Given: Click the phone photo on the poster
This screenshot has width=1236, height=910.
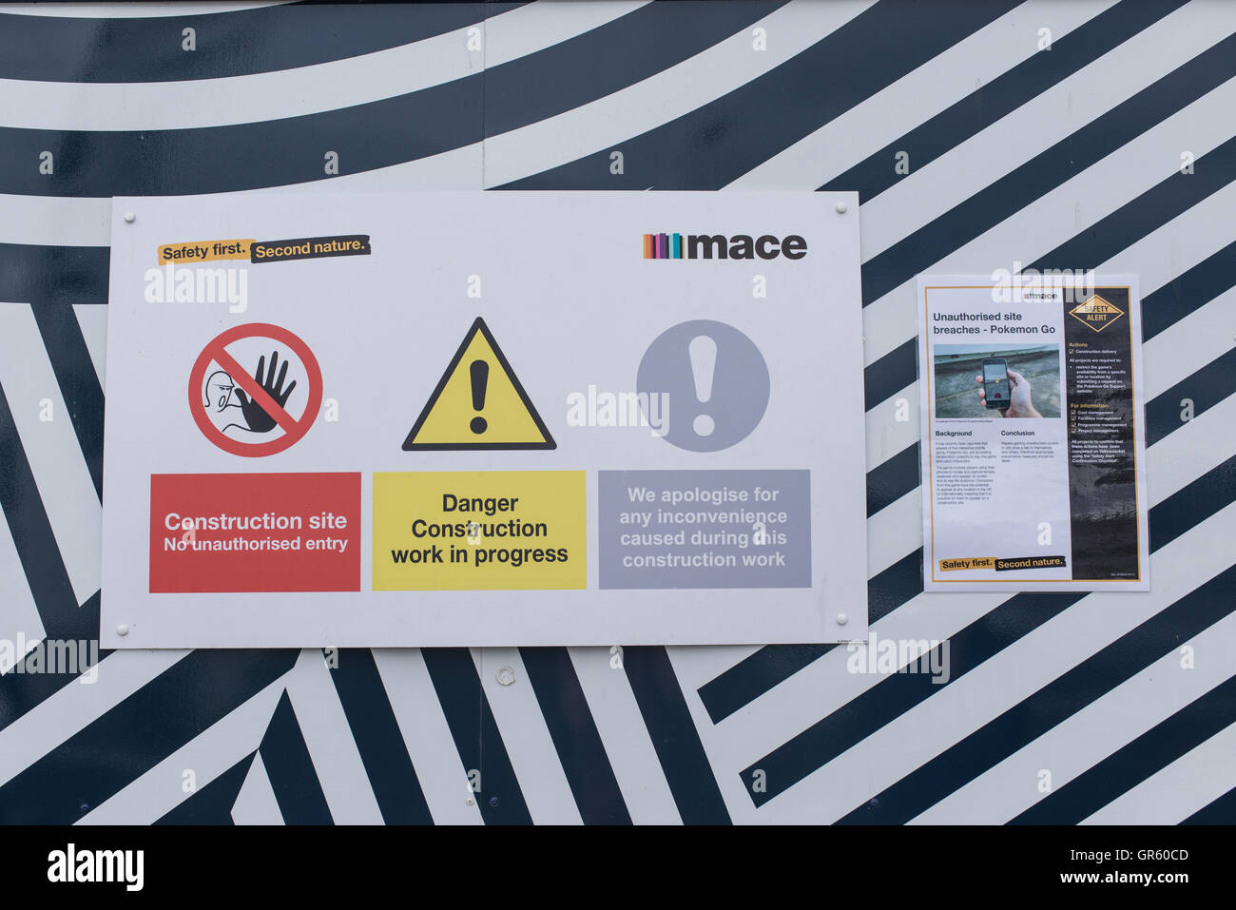Looking at the screenshot, I should 996,380.
